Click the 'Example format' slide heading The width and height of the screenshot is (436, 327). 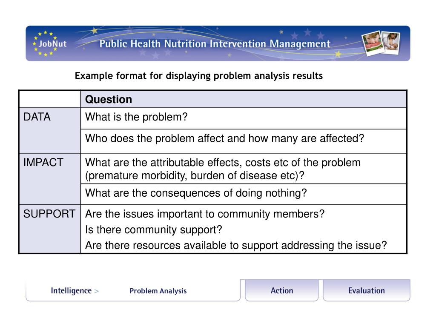tap(199, 76)
